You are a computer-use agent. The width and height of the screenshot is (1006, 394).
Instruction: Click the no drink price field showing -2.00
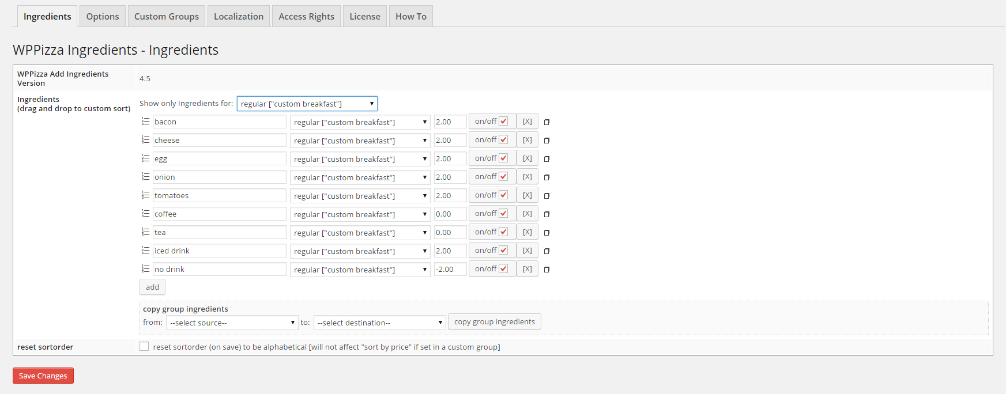click(x=450, y=269)
